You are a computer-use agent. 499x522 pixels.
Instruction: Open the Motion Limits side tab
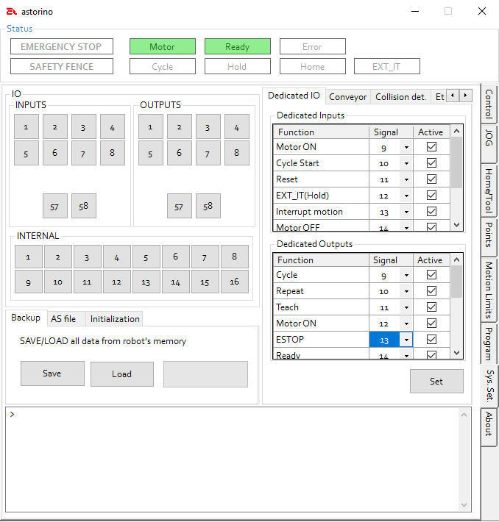tap(489, 290)
